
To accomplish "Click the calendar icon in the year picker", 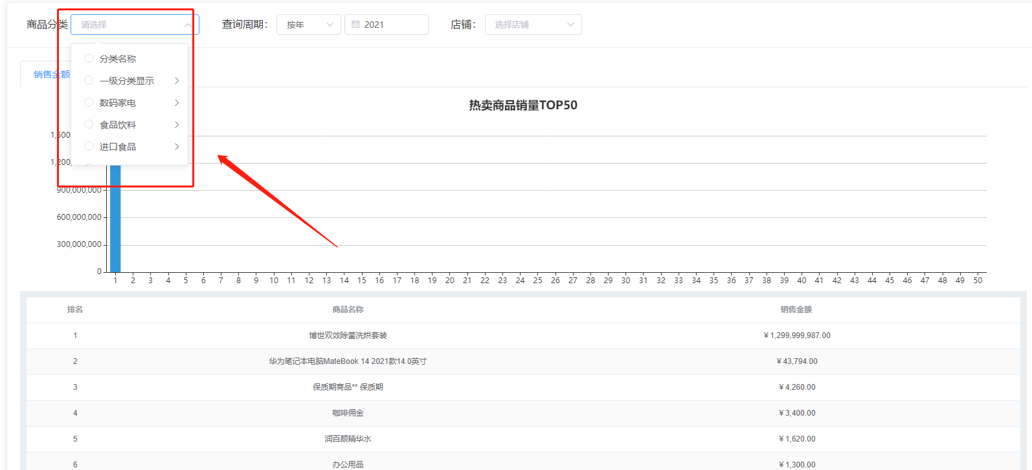I will [x=355, y=25].
